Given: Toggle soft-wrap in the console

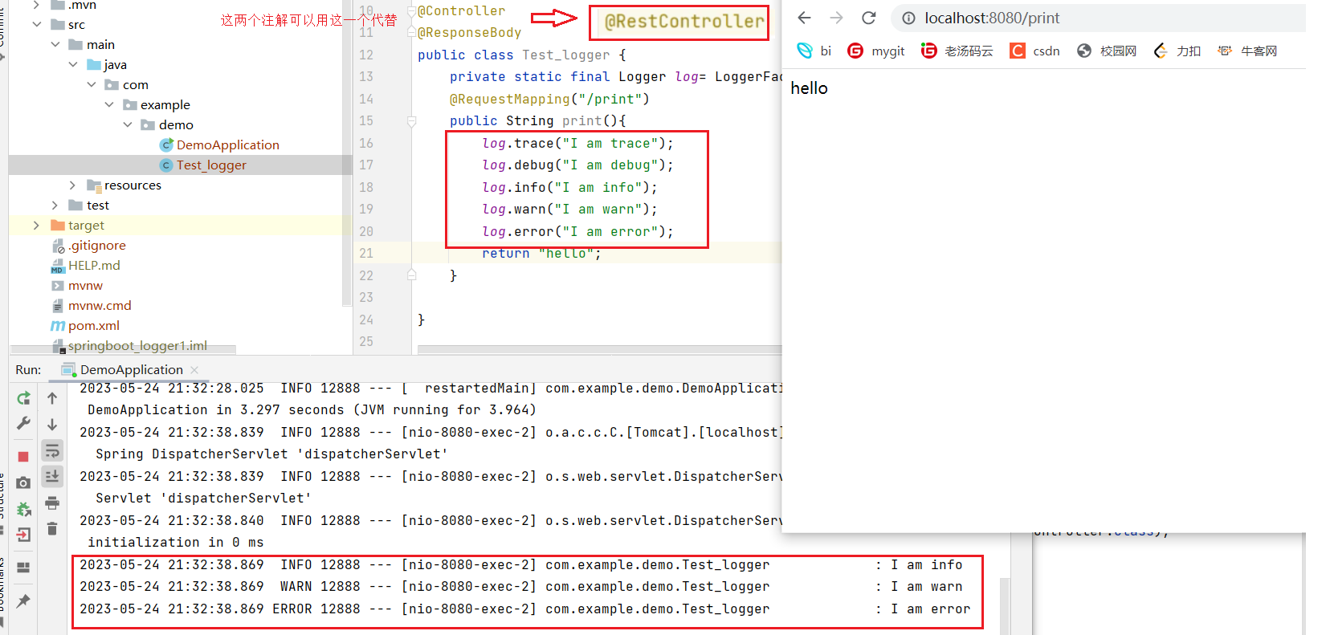Looking at the screenshot, I should pos(52,450).
